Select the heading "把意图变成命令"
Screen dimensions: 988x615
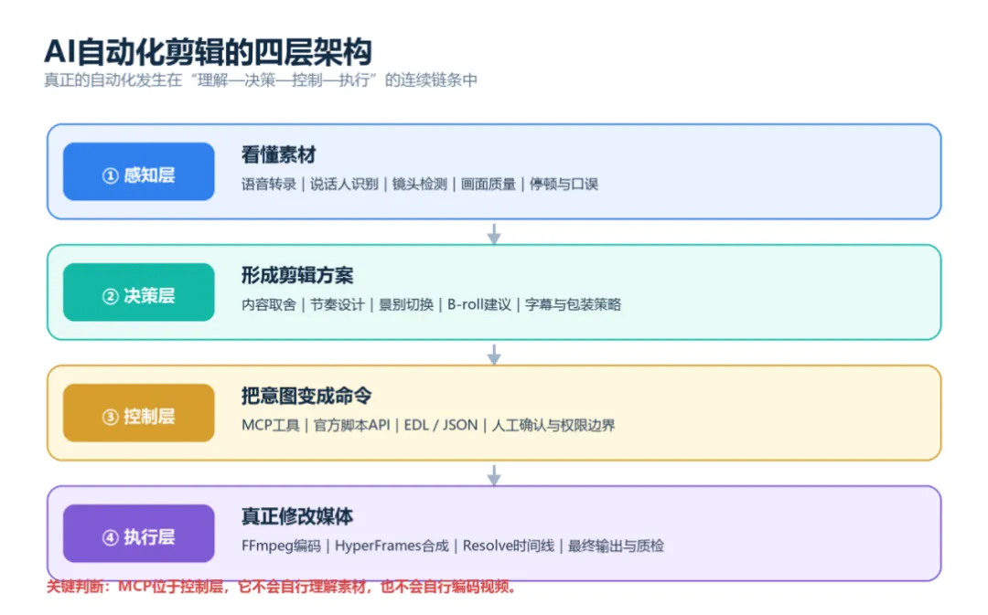[x=306, y=396]
